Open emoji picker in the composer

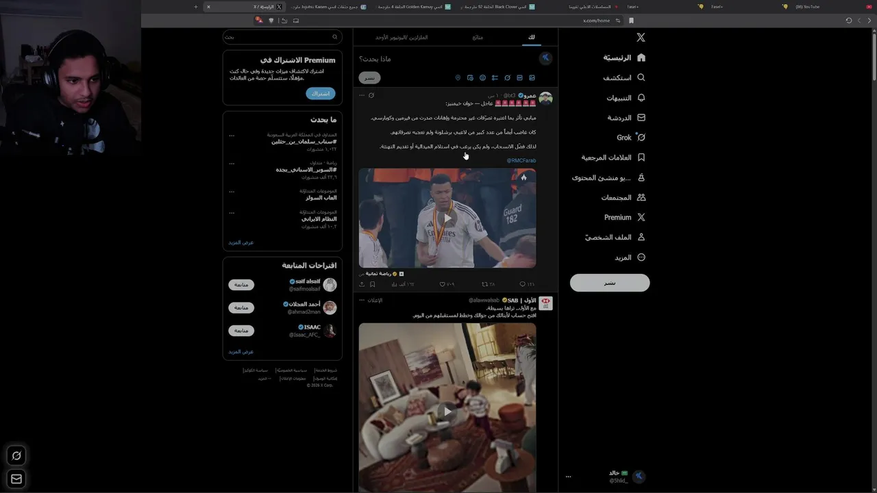click(482, 78)
